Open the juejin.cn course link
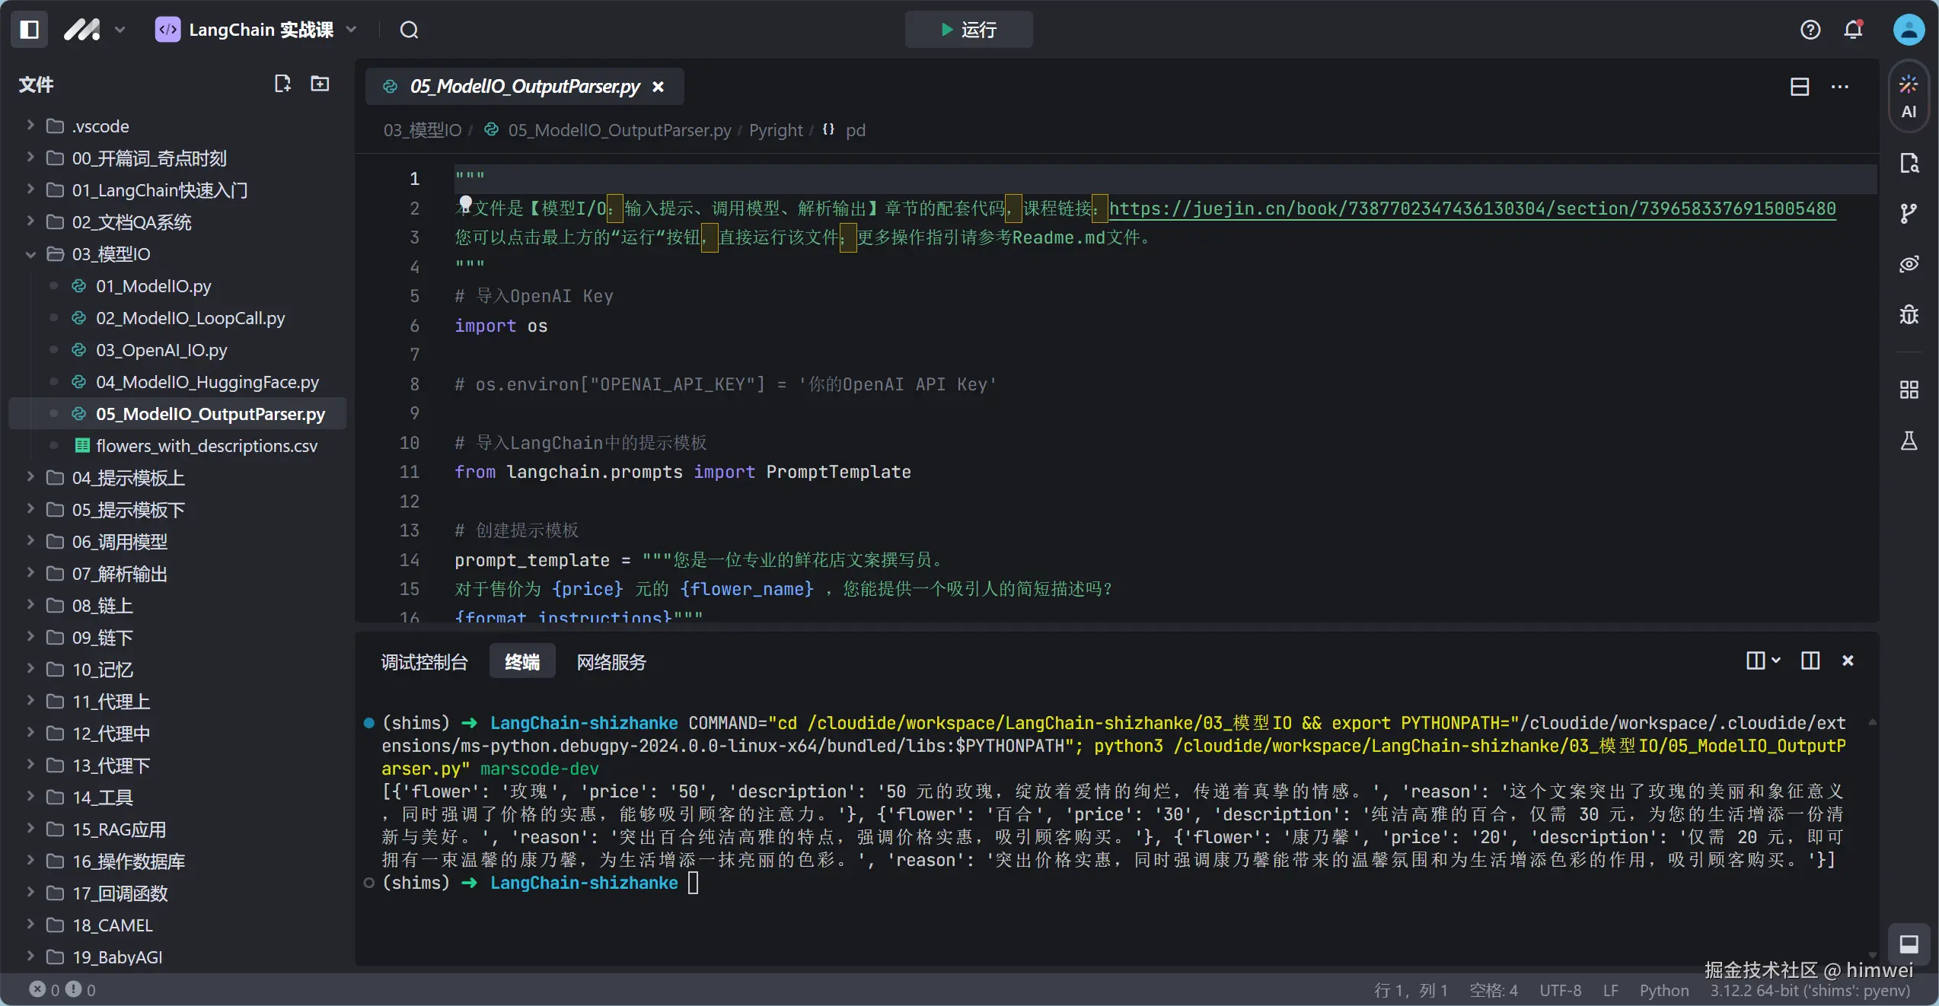1939x1006 pixels. point(1472,209)
